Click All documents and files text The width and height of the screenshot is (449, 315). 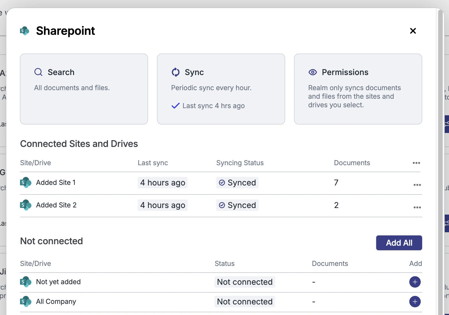[x=72, y=88]
